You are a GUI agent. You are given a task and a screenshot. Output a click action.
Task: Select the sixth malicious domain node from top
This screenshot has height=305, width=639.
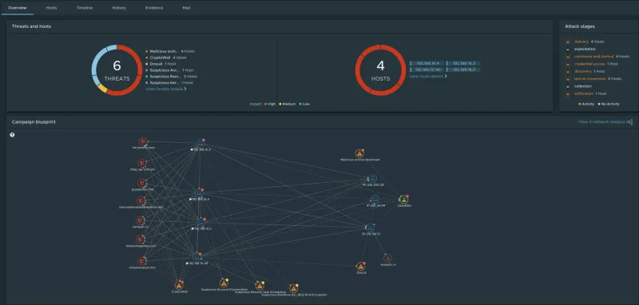point(141,240)
